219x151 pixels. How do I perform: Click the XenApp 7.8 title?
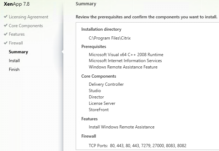click(17, 4)
